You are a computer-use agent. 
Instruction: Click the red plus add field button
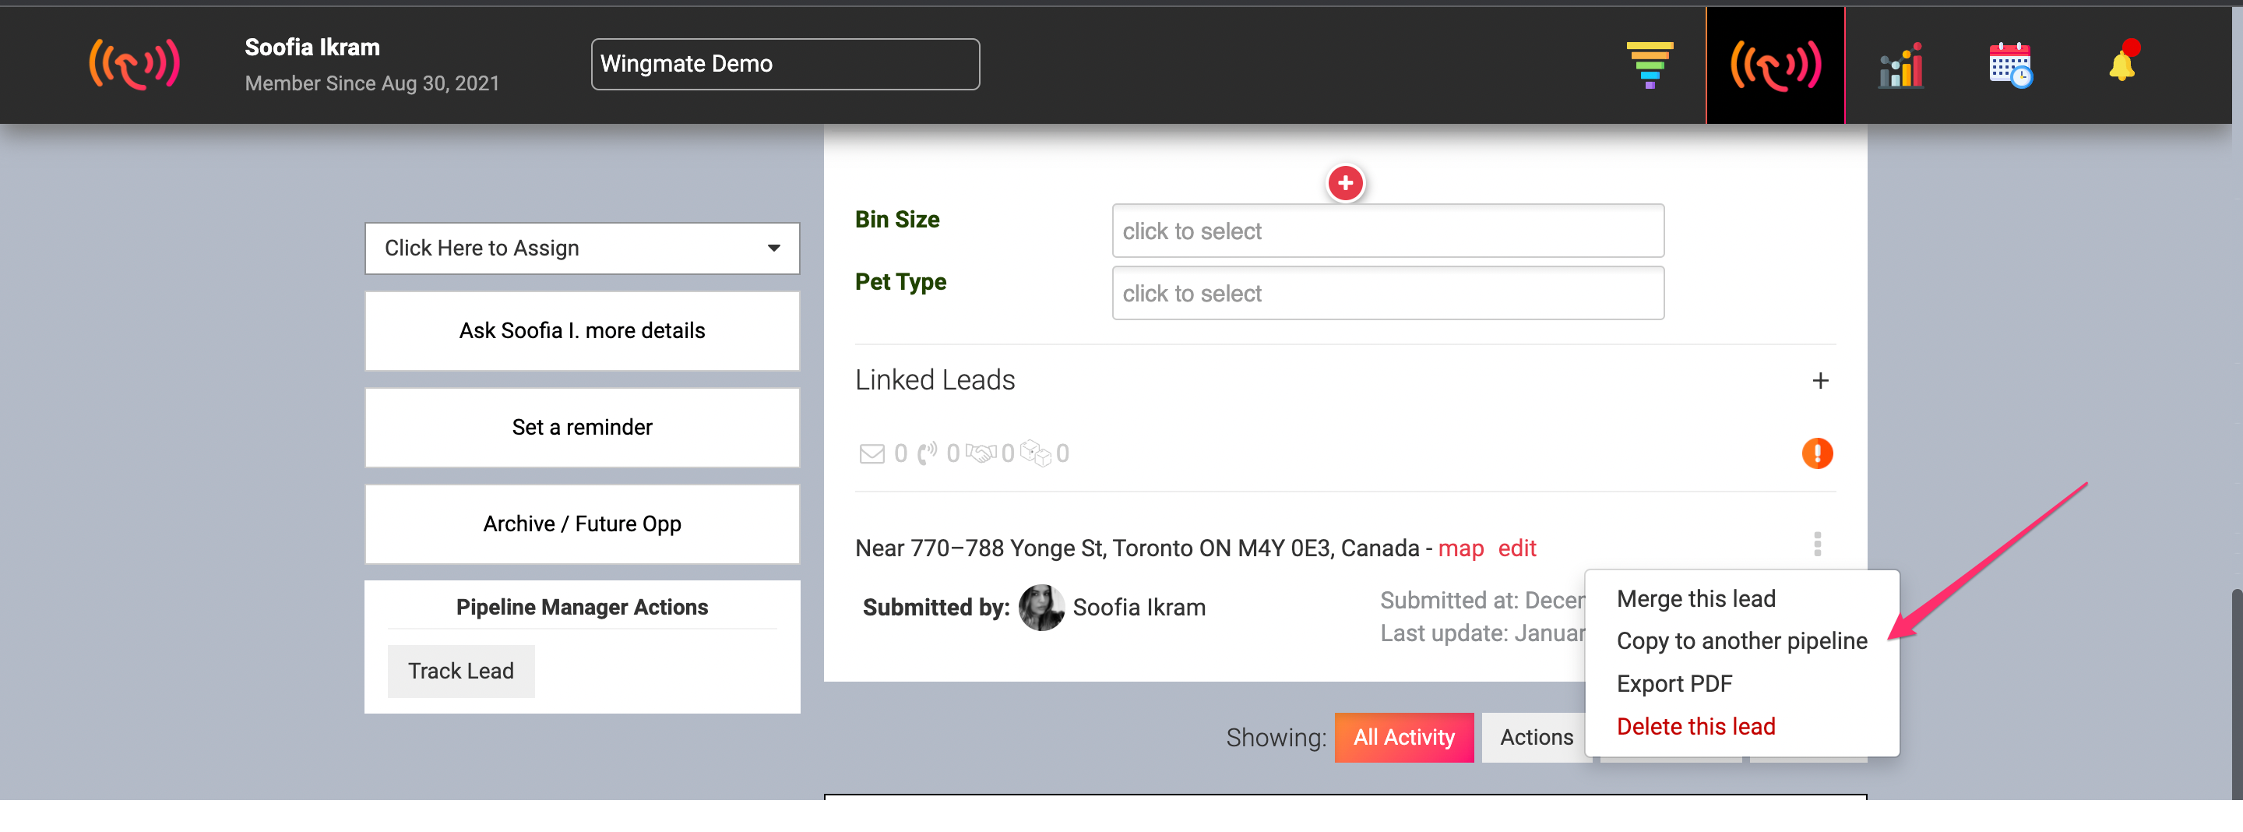pos(1345,183)
